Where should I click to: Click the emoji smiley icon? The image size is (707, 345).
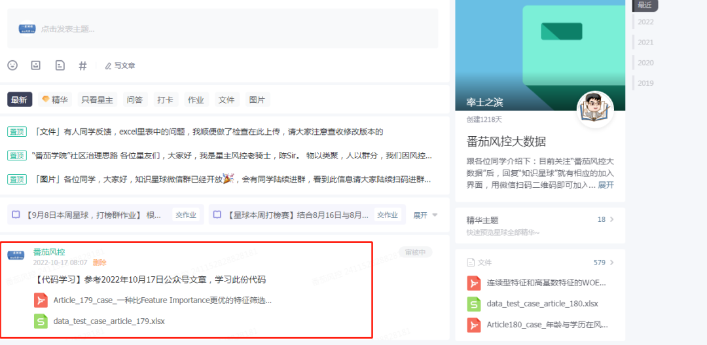(12, 65)
